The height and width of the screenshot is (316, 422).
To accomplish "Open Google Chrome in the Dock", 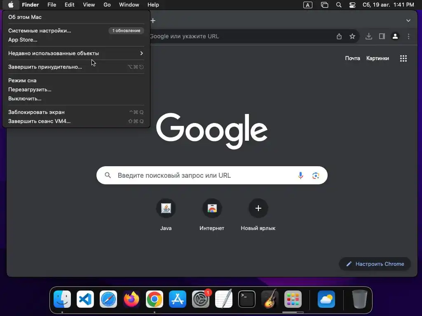I will pos(155,299).
